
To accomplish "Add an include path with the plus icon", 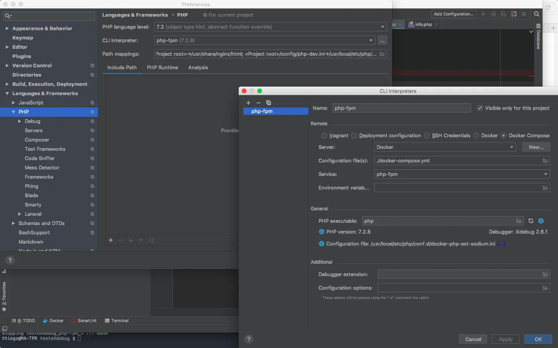I will coord(111,240).
